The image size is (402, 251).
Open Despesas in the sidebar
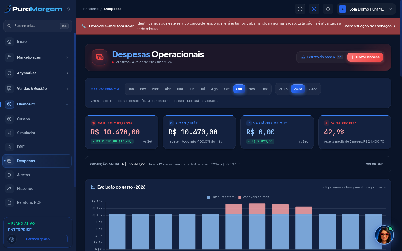click(37, 161)
